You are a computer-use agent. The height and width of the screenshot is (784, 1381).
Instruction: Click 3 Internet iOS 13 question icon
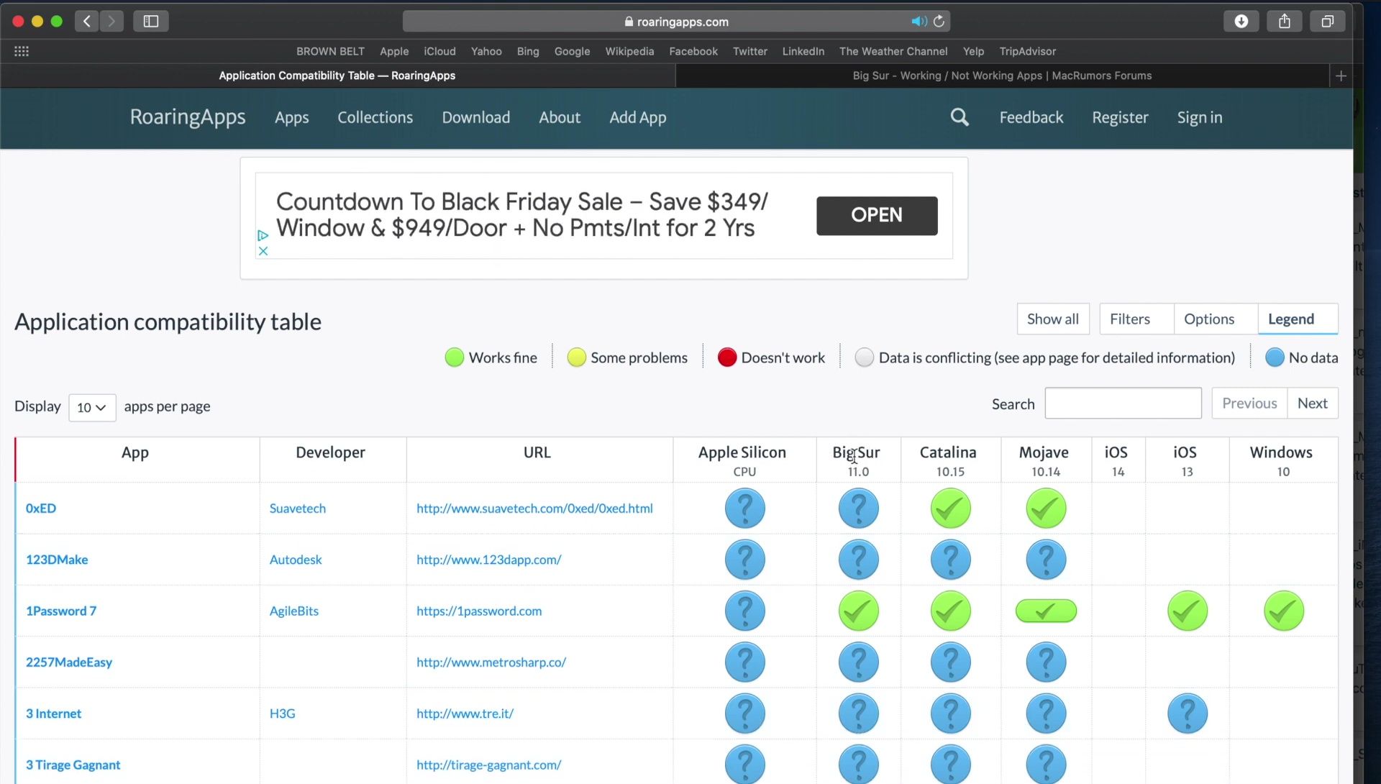pos(1187,714)
